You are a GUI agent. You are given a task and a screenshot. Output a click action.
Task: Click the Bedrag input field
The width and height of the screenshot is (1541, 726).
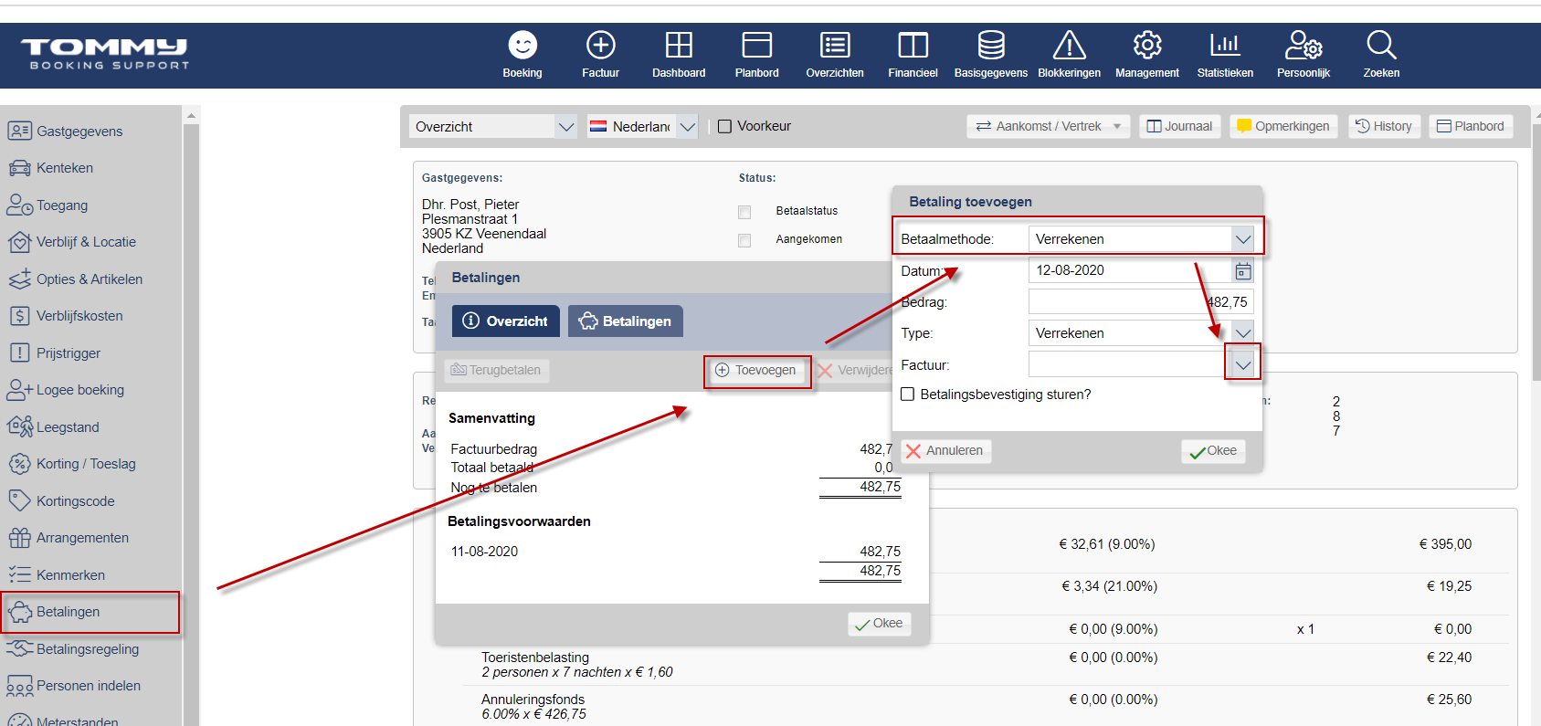point(1141,302)
